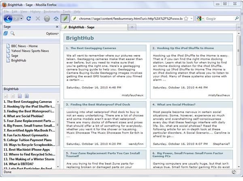The image size is (243, 181).
Task: Open the search engine selector dropdown
Action: coord(200,19)
